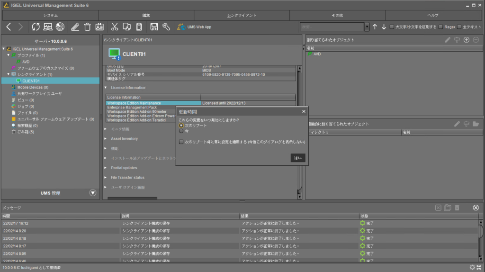Image resolution: width=485 pixels, height=272 pixels.
Task: Open the shadowing monitor icon in toolbar
Action: point(48,27)
